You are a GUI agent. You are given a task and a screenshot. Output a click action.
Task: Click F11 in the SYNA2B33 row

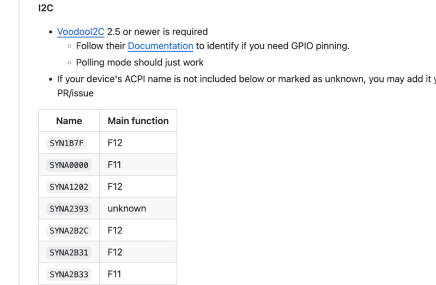point(114,274)
